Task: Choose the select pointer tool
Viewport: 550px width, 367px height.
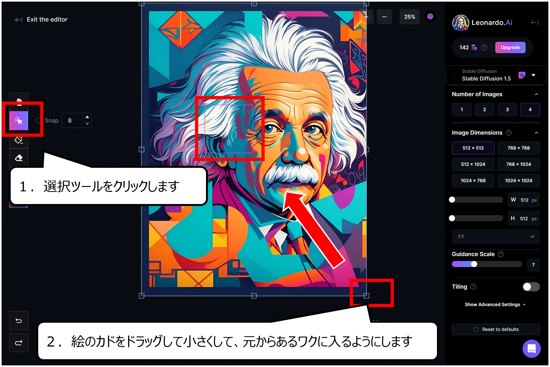Action: (x=19, y=121)
